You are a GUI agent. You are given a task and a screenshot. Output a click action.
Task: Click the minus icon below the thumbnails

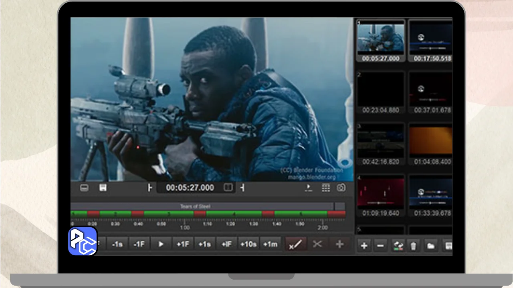pos(380,245)
